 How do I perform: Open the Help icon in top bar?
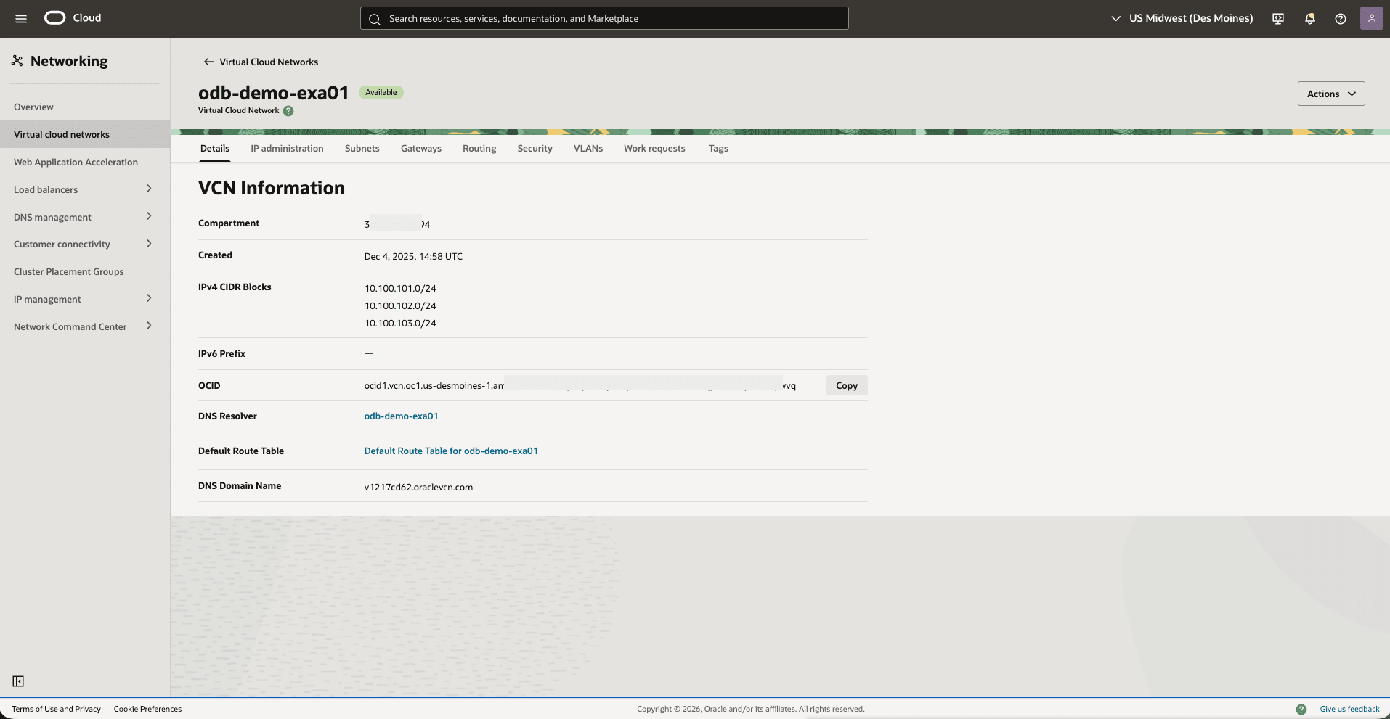pos(1341,18)
